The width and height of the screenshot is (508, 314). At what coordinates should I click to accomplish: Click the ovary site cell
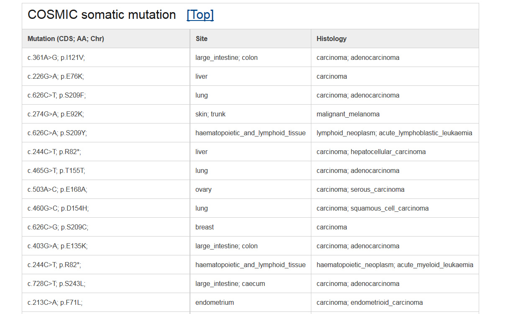[203, 189]
